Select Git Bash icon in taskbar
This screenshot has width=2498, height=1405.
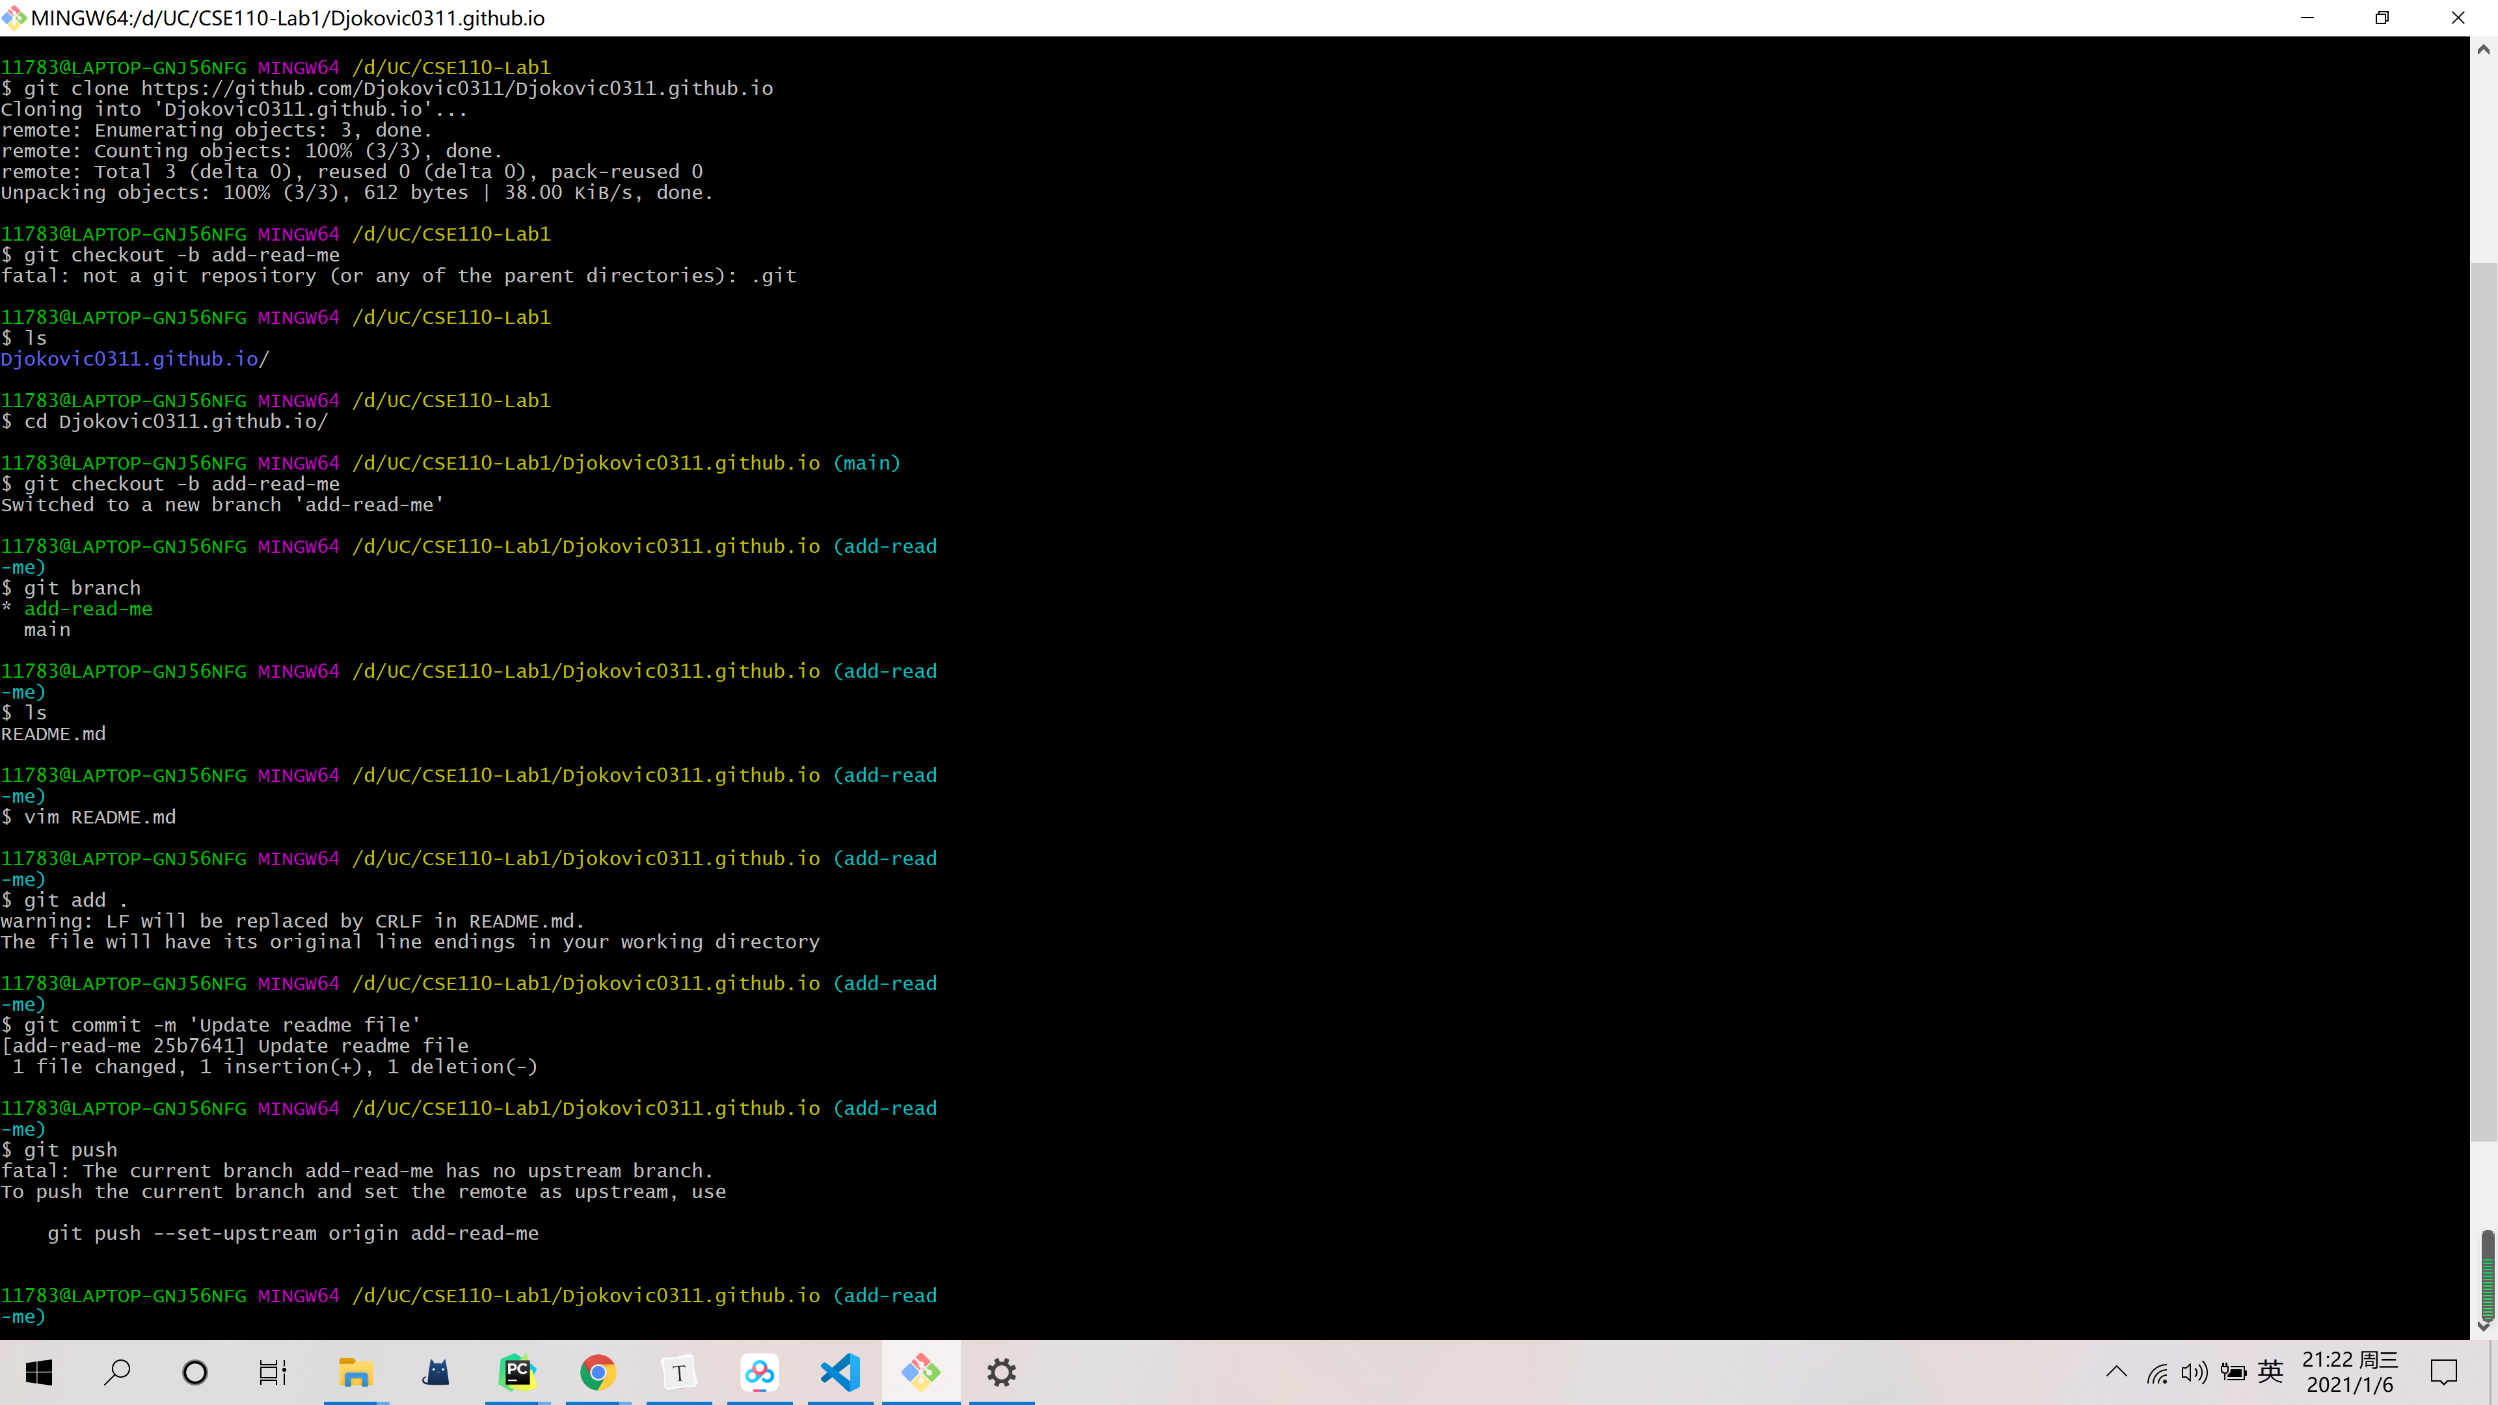[921, 1372]
